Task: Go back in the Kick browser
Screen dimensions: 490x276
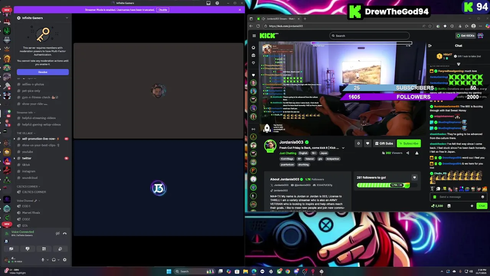Action: click(251, 26)
